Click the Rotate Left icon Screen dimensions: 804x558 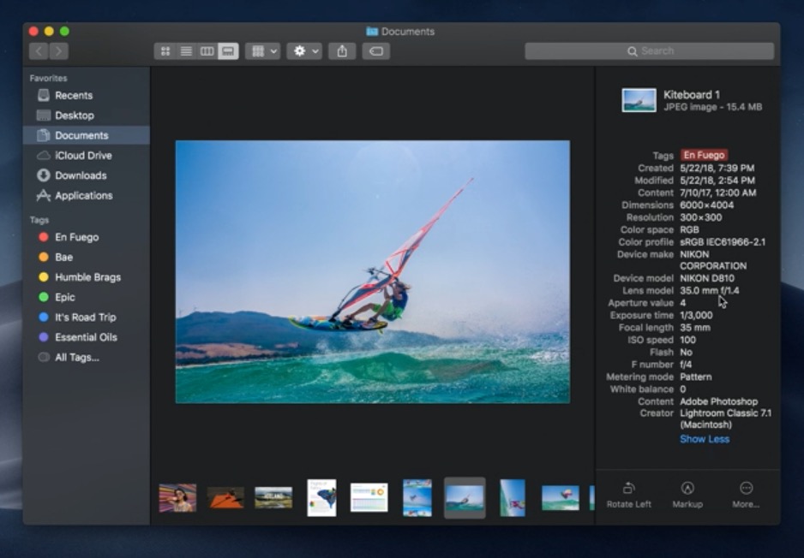[628, 488]
